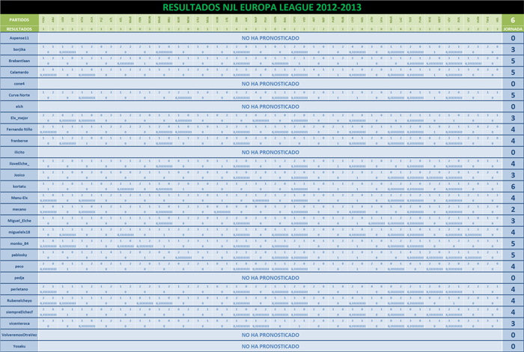The width and height of the screenshot is (524, 352).
Task: Select the score 4 for peco
Action: coord(513,267)
